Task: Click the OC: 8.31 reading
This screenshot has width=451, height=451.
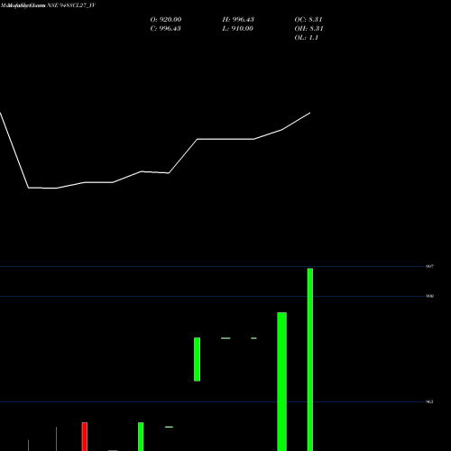Action: click(308, 20)
